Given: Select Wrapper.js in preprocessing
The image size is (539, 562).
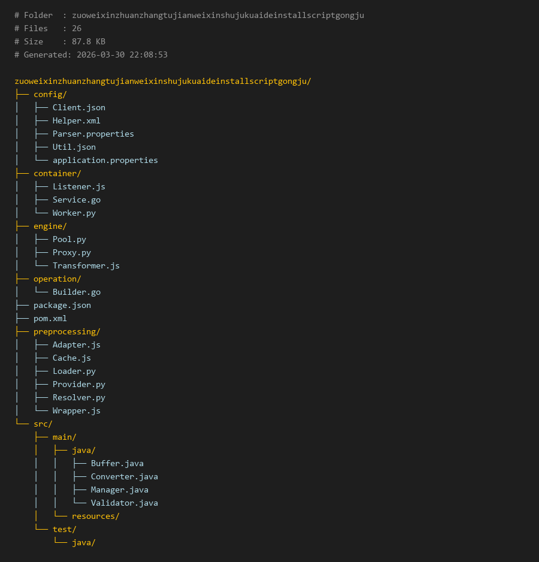Looking at the screenshot, I should coord(76,411).
